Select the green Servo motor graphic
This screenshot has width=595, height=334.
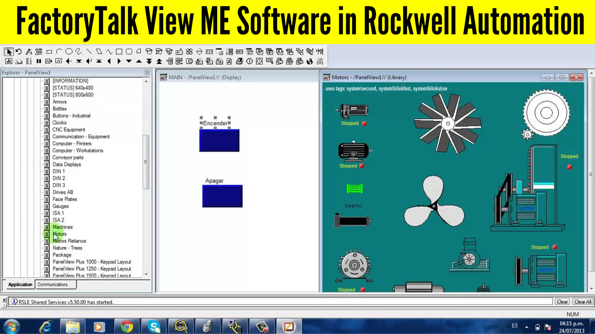pyautogui.click(x=354, y=188)
